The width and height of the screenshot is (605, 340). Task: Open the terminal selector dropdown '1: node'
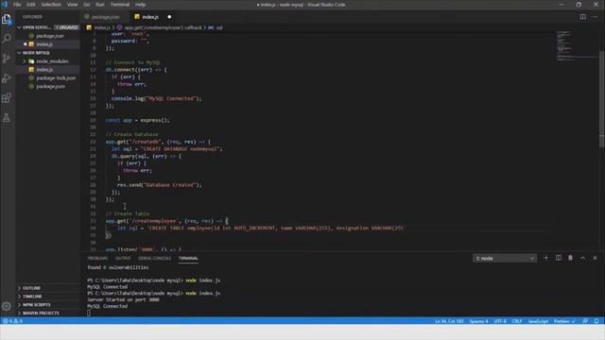click(x=505, y=258)
